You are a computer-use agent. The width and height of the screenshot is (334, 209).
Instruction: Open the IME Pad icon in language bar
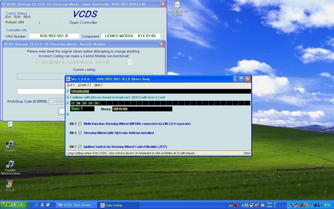pyautogui.click(x=252, y=205)
